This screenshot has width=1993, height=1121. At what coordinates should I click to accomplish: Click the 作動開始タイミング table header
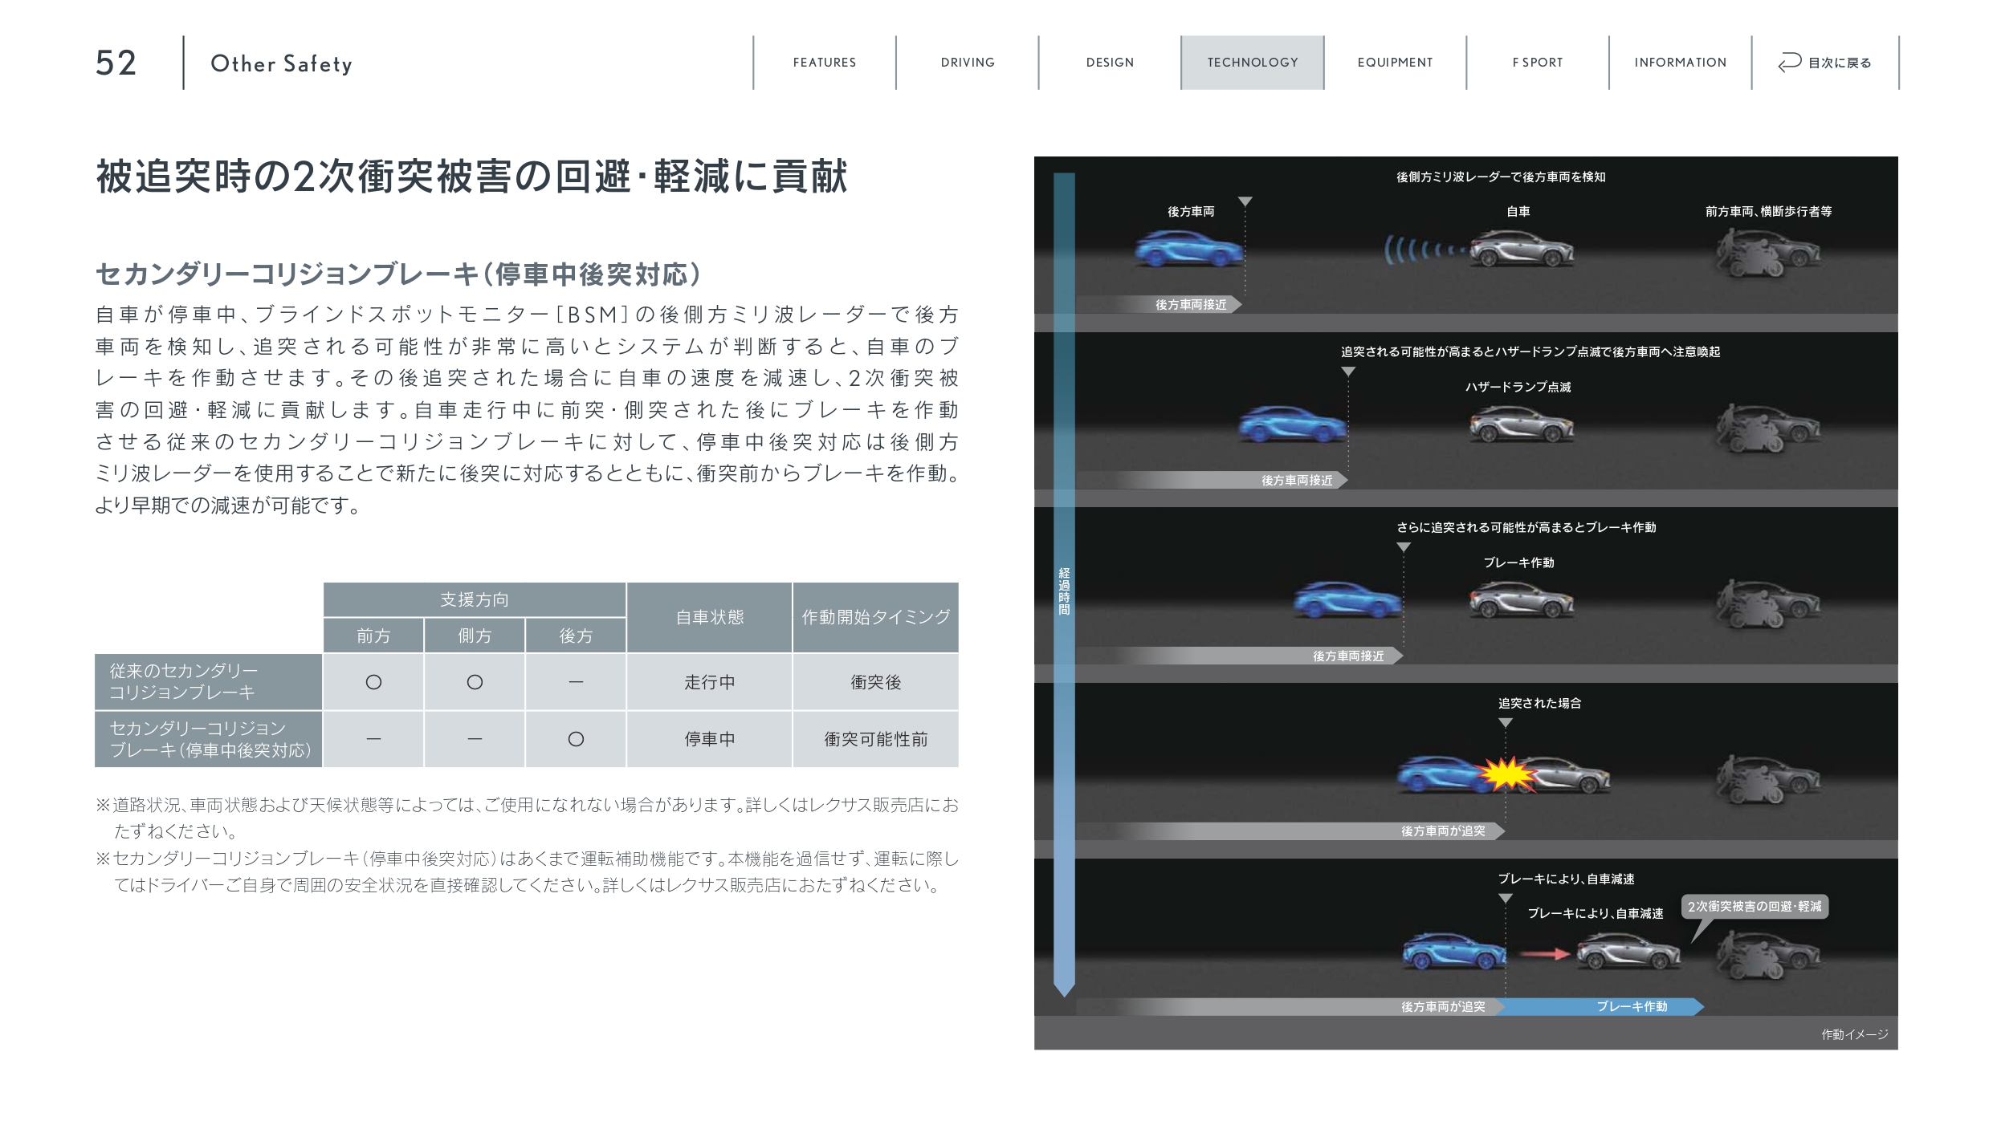(x=875, y=617)
